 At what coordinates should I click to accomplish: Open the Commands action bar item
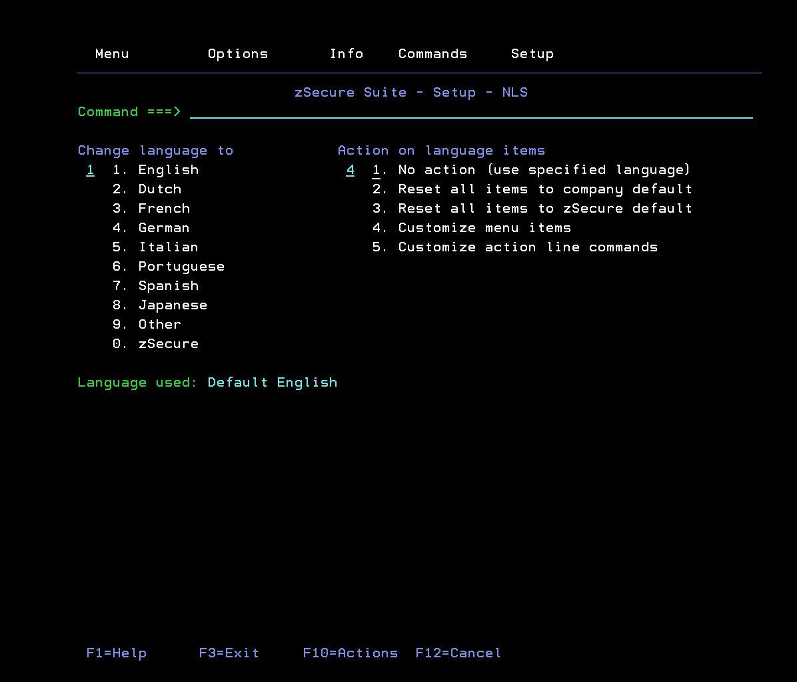pos(432,54)
